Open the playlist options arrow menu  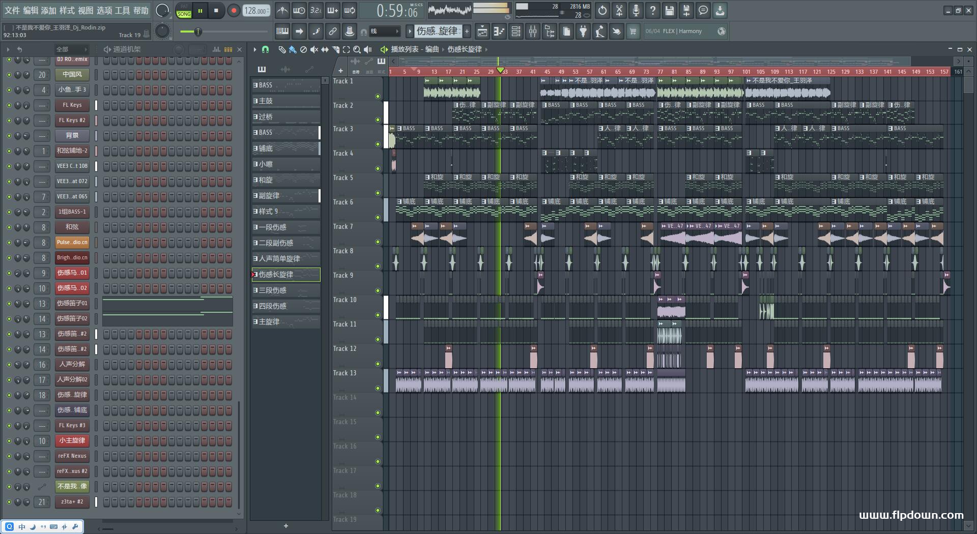point(255,49)
